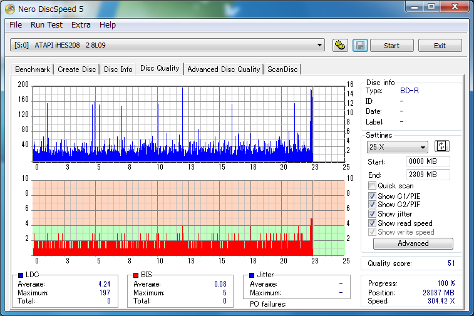Switch to the ScanDisc tab
474x316 pixels.
click(x=282, y=69)
